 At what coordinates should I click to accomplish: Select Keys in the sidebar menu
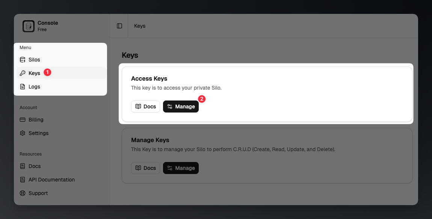[35, 73]
